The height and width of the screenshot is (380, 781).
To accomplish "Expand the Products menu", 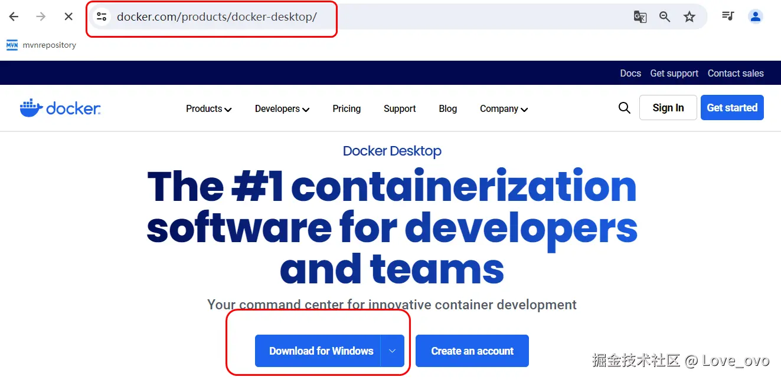I will (209, 108).
